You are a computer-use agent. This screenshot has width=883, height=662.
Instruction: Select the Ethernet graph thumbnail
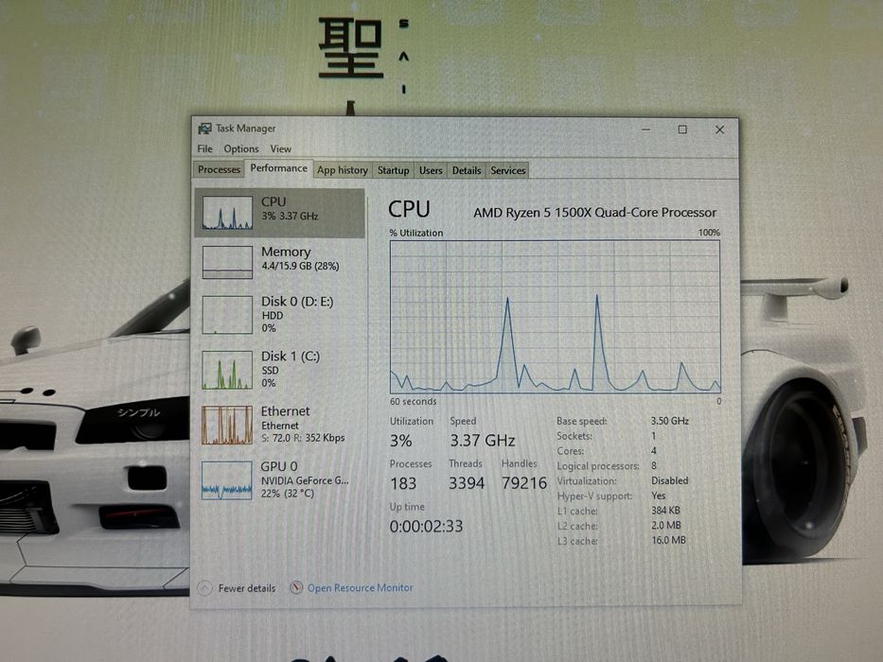pos(227,425)
